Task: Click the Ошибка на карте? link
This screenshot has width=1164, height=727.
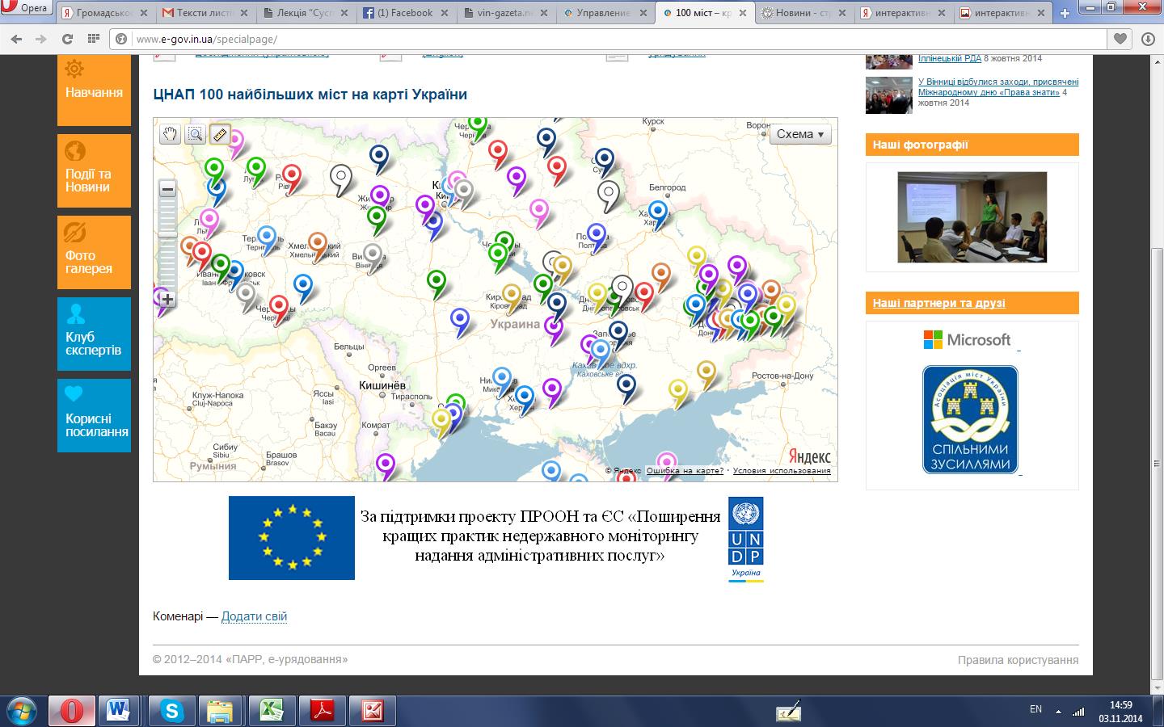Action: 685,471
